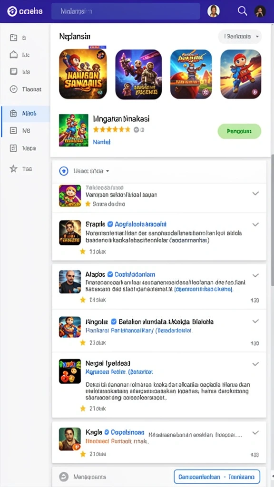Open the sidebar item 'Naga'
This screenshot has height=487, width=274.
[23, 148]
